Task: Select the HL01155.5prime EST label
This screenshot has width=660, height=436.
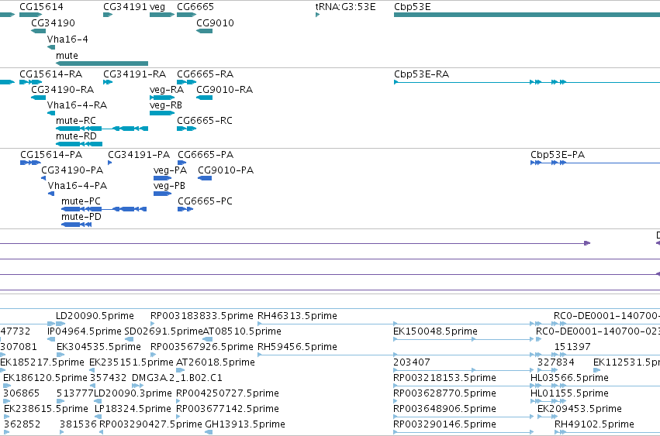Action: [569, 393]
